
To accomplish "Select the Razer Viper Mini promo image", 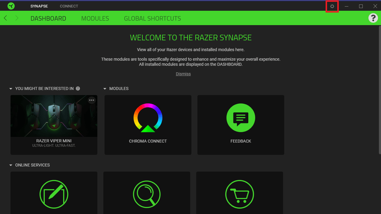I will pos(54,116).
